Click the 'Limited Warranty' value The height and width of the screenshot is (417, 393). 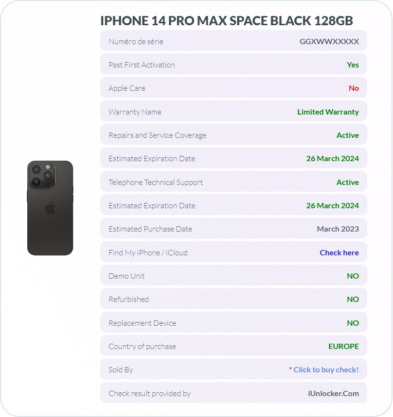(328, 112)
